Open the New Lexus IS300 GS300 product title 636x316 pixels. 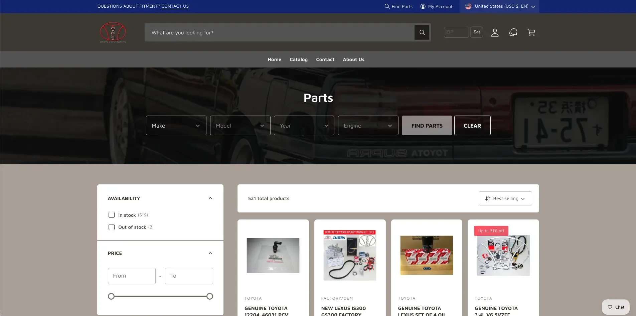tap(343, 311)
